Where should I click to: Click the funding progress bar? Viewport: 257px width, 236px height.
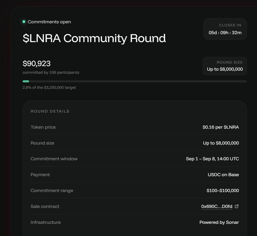coord(135,81)
